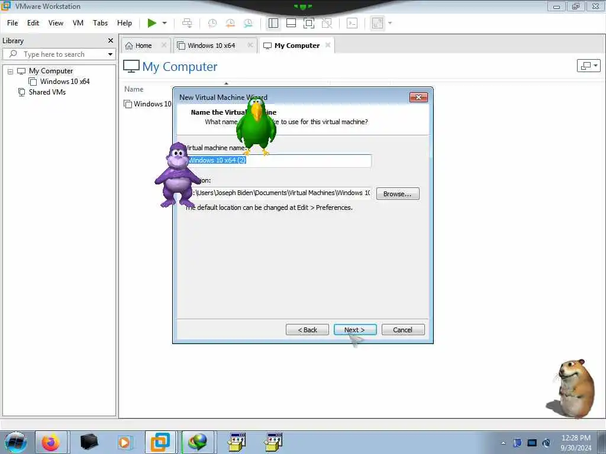This screenshot has width=606, height=454.
Task: Close the Library panel
Action: point(111,41)
